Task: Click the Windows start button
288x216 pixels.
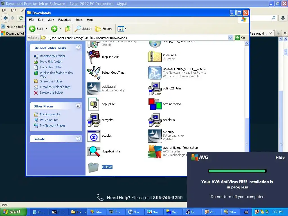Action: tap(13, 212)
